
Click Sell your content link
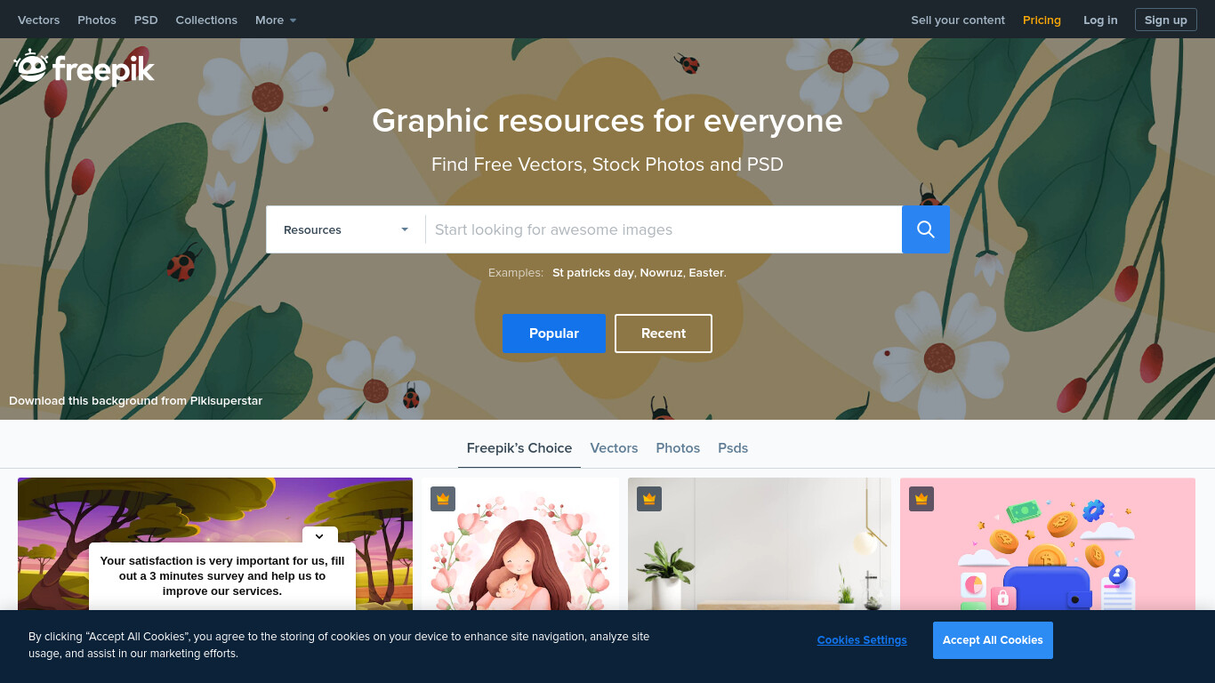point(958,20)
